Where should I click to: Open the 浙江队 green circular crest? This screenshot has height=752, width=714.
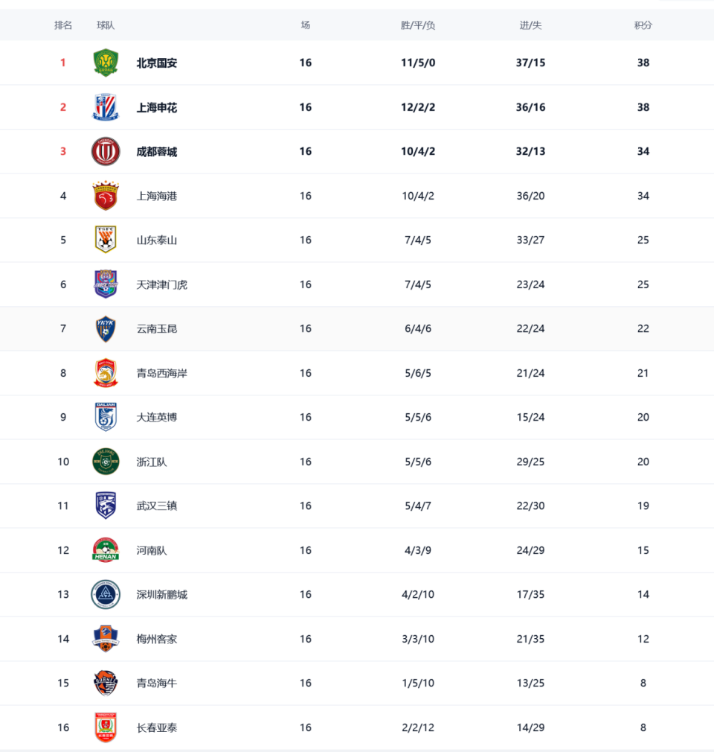106,462
